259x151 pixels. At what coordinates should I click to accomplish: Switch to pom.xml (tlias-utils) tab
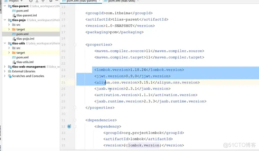click(122, 1)
